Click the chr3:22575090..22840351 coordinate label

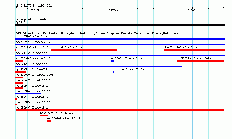tap(34, 6)
